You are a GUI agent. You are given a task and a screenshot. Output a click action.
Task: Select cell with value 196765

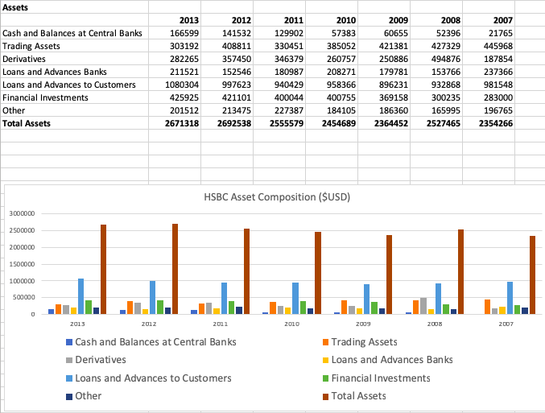(489, 110)
